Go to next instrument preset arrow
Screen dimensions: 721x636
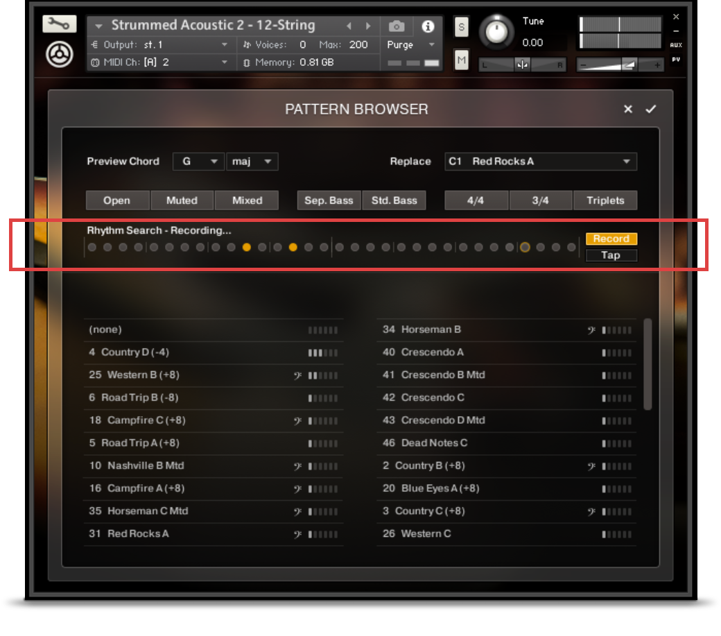click(x=368, y=26)
